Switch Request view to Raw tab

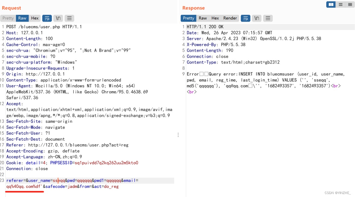point(22,18)
